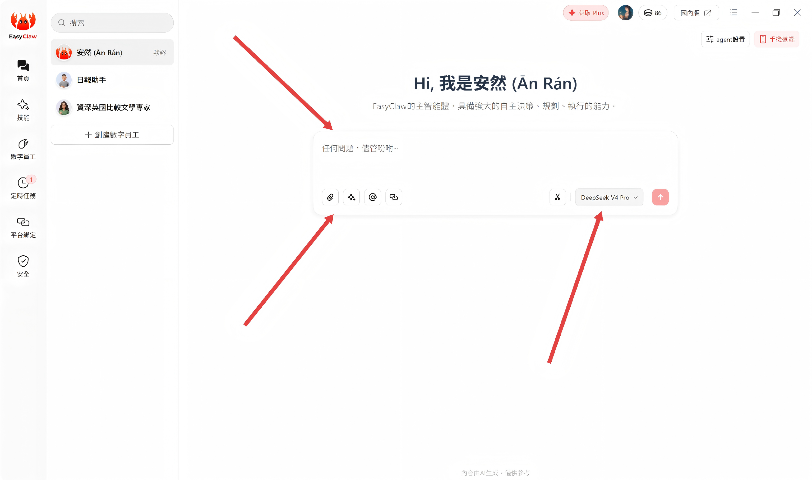This screenshot has width=812, height=480.
Task: Close the EasyClaw window
Action: tap(797, 13)
